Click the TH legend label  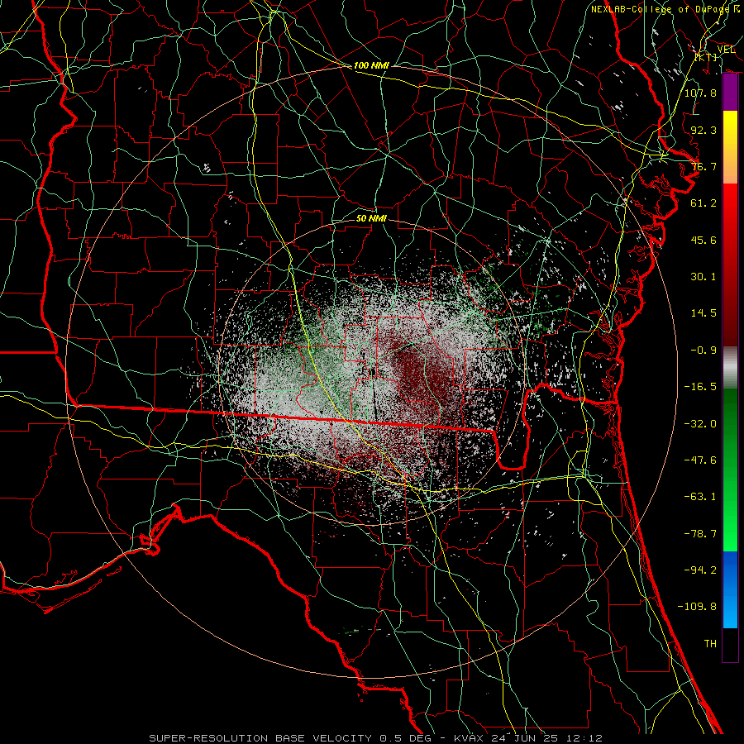pos(710,644)
